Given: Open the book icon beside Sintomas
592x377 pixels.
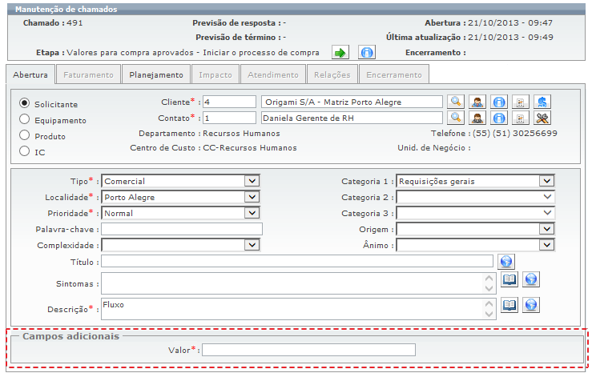Looking at the screenshot, I should tap(509, 279).
